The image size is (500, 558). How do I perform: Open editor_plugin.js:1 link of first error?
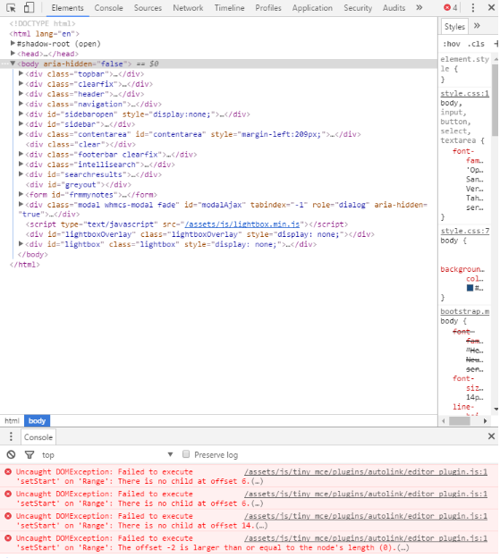point(366,472)
